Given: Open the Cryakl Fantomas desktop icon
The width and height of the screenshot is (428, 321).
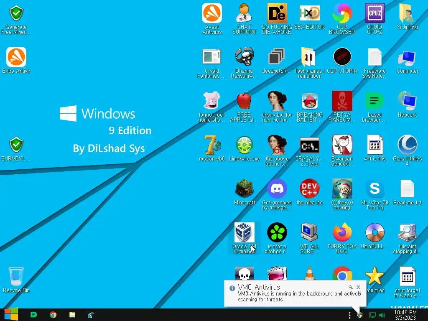Looking at the screenshot, I should [211, 63].
